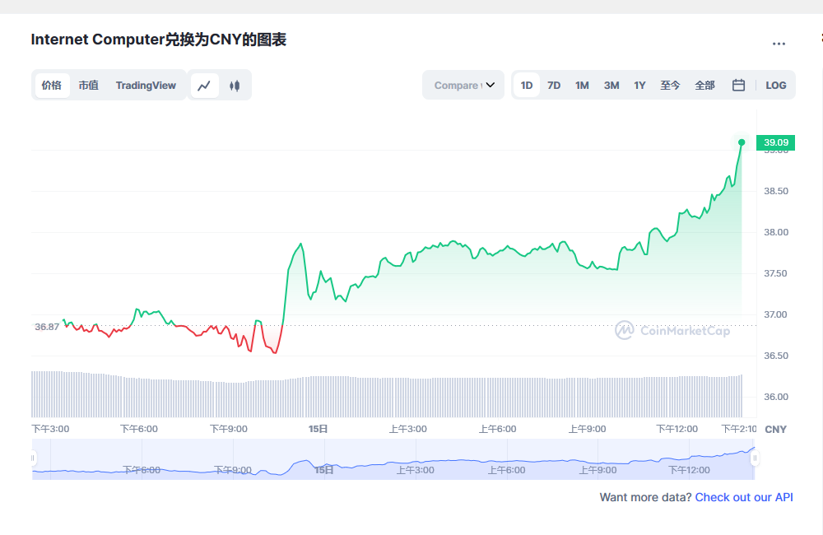Grab the right handle of range slider

coord(755,458)
